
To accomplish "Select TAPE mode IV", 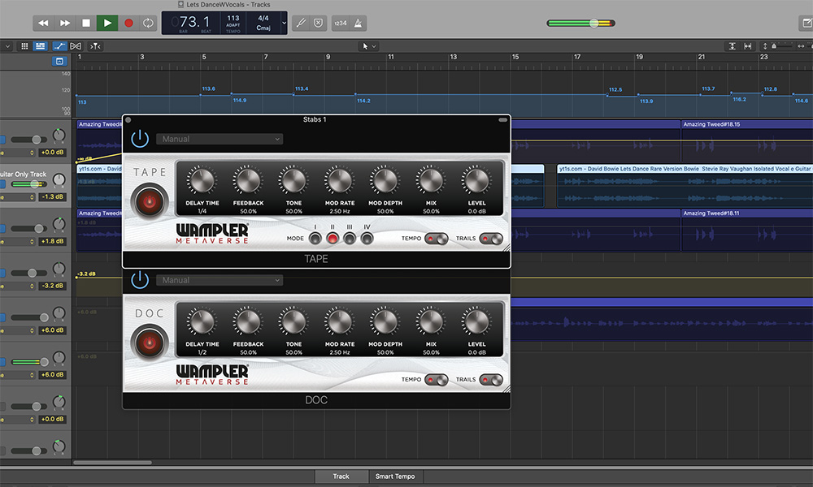I will pyautogui.click(x=367, y=238).
